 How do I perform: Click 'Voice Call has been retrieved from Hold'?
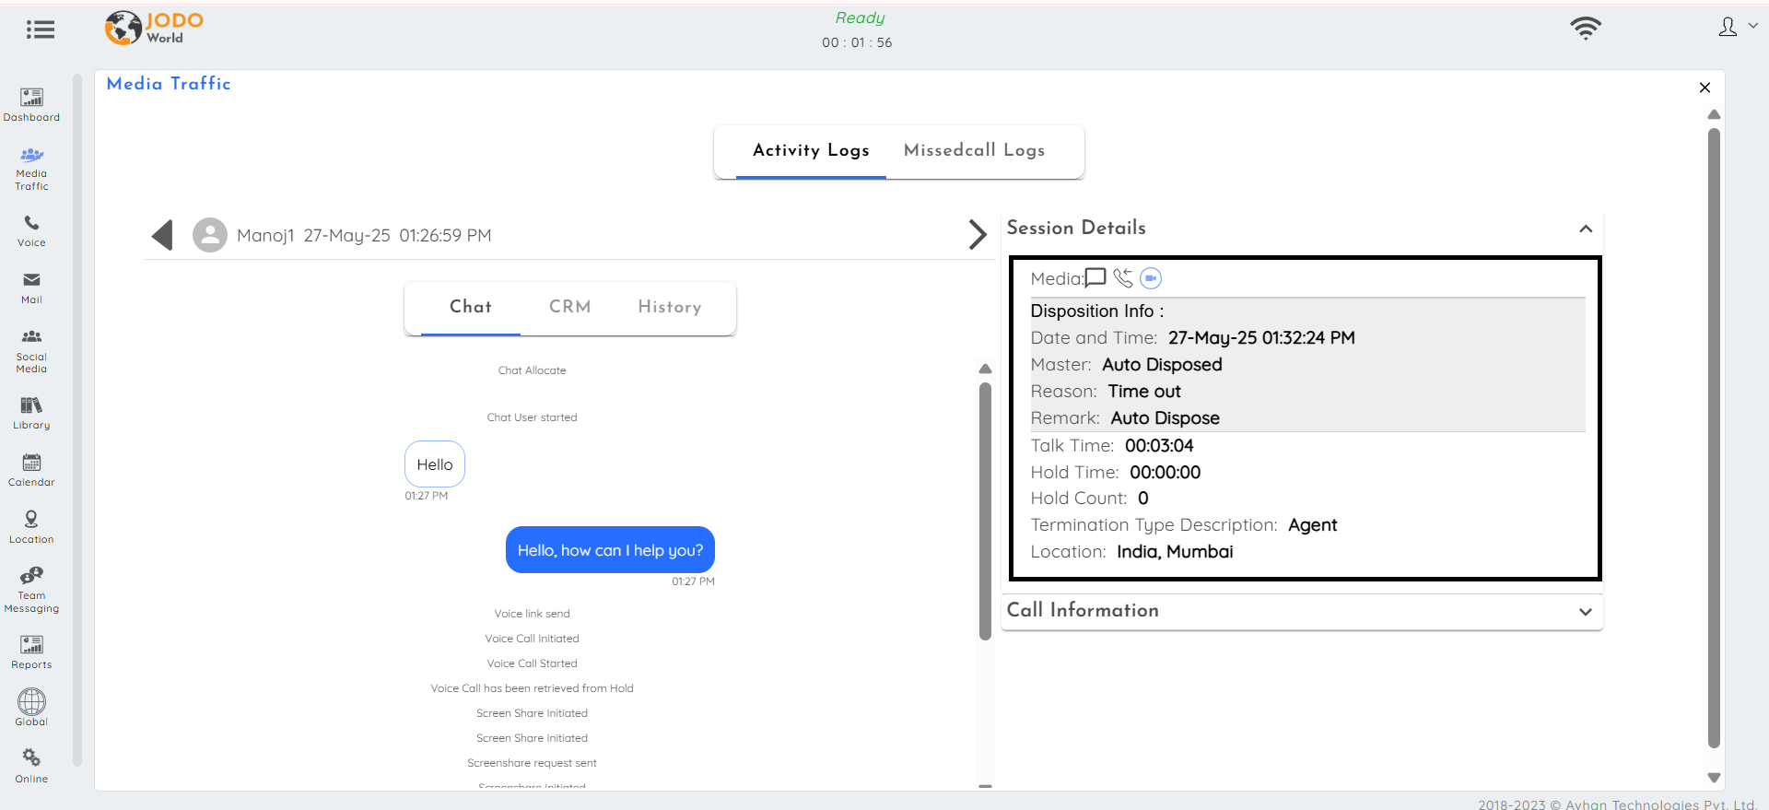[533, 688]
